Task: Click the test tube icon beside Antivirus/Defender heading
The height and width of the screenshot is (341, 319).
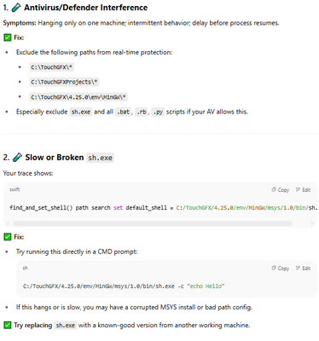Action: point(16,8)
